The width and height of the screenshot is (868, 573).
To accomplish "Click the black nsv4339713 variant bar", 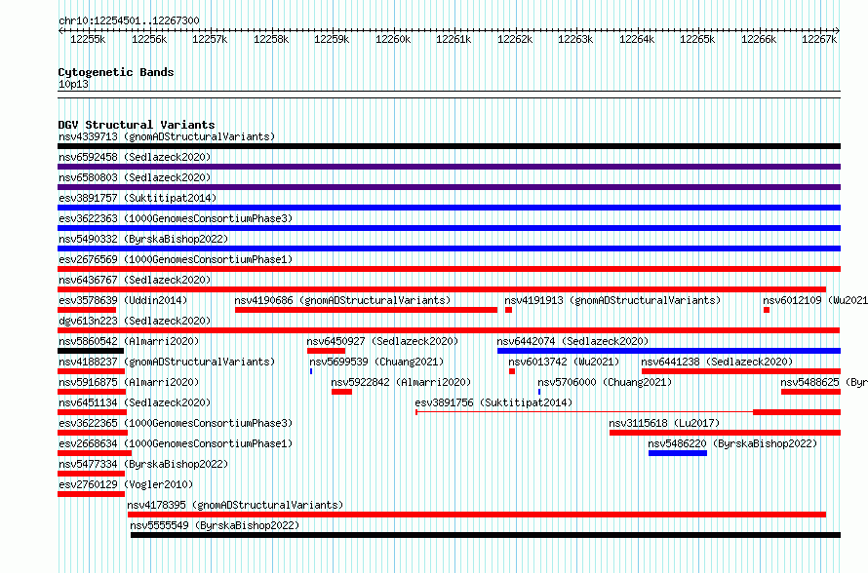I will [449, 146].
